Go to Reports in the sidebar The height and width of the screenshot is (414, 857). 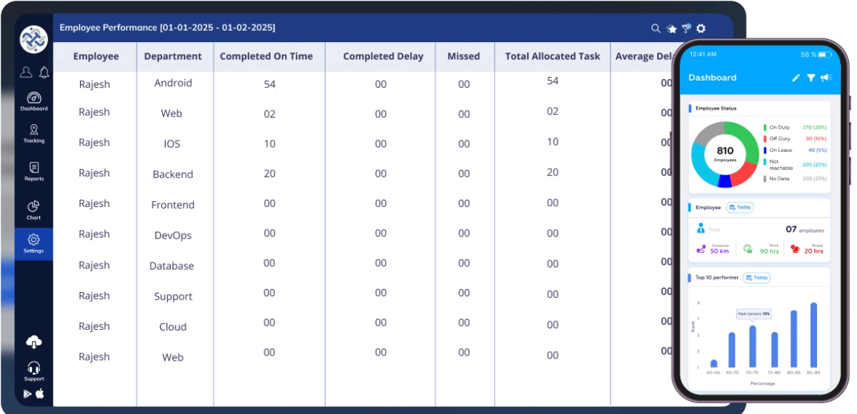click(x=34, y=171)
